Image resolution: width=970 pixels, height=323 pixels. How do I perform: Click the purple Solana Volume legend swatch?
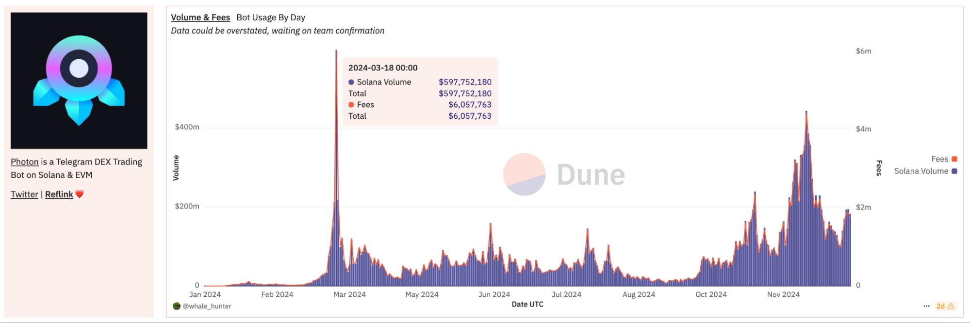[x=954, y=171]
